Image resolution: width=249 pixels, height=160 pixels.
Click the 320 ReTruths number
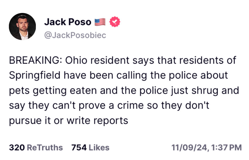(x=17, y=147)
